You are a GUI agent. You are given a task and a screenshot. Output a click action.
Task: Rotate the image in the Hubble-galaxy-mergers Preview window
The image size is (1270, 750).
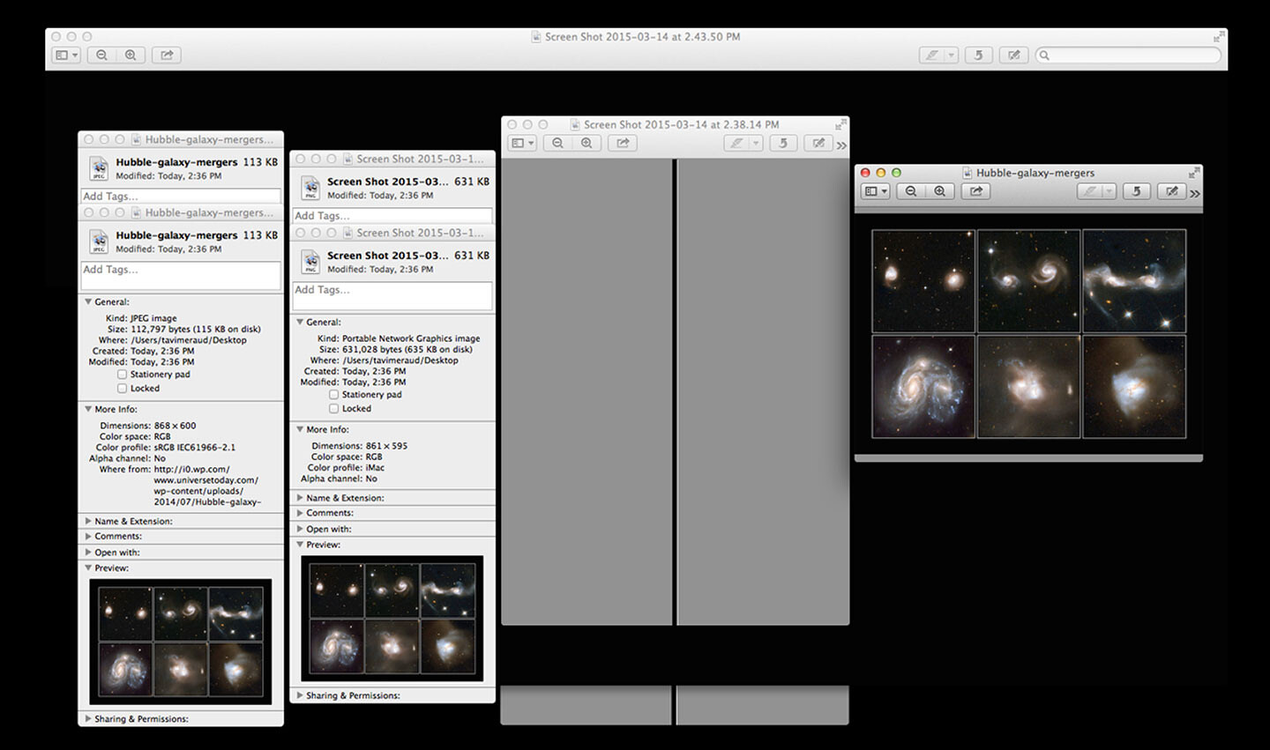pos(1136,191)
